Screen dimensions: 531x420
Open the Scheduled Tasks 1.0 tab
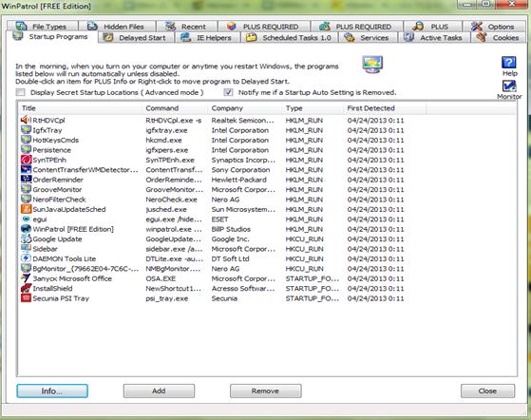click(x=290, y=38)
